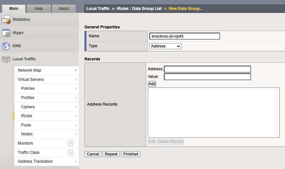
Task: Click iRules : Data Group List breadcrumb
Action: coord(139,9)
